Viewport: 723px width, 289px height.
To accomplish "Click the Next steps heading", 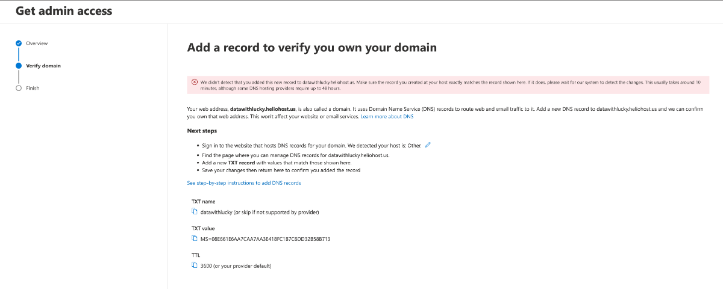I will click(202, 131).
